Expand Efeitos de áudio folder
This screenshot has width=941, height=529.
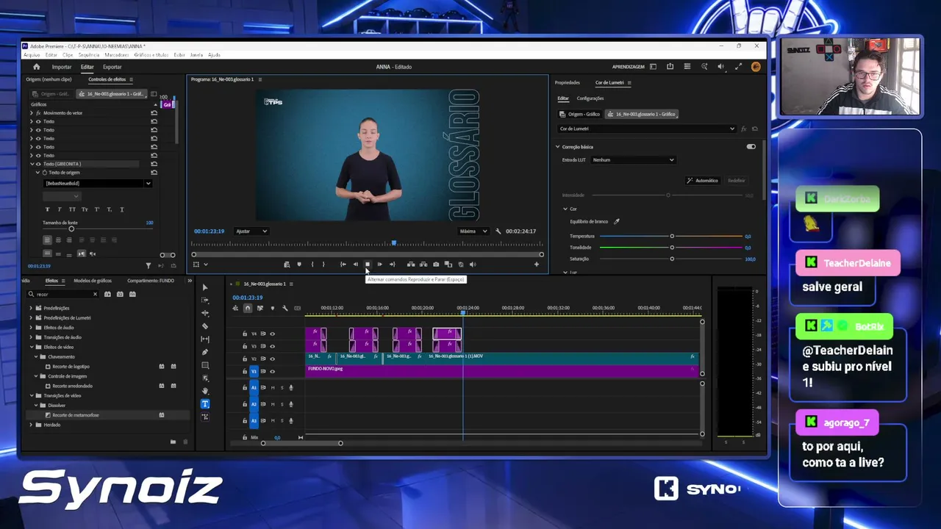point(31,328)
